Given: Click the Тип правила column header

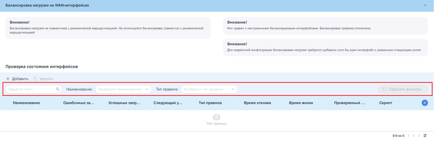Looking at the screenshot, I should pos(210,103).
